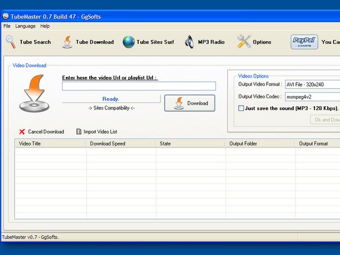
Task: Click the 'Output Video Codec :' label
Action: pos(260,97)
